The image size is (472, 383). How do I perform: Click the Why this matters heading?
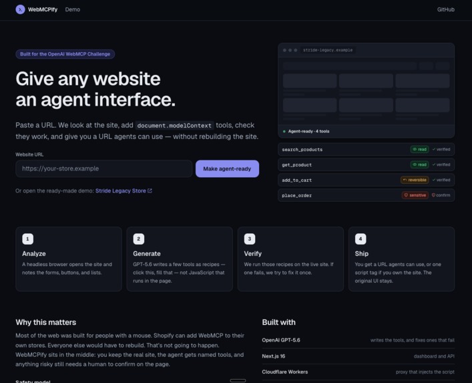pyautogui.click(x=46, y=322)
